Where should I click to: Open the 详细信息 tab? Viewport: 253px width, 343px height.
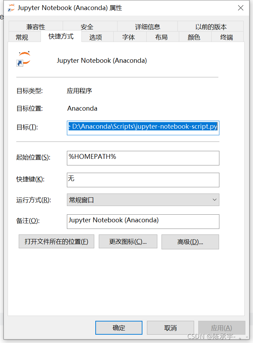tap(148, 27)
